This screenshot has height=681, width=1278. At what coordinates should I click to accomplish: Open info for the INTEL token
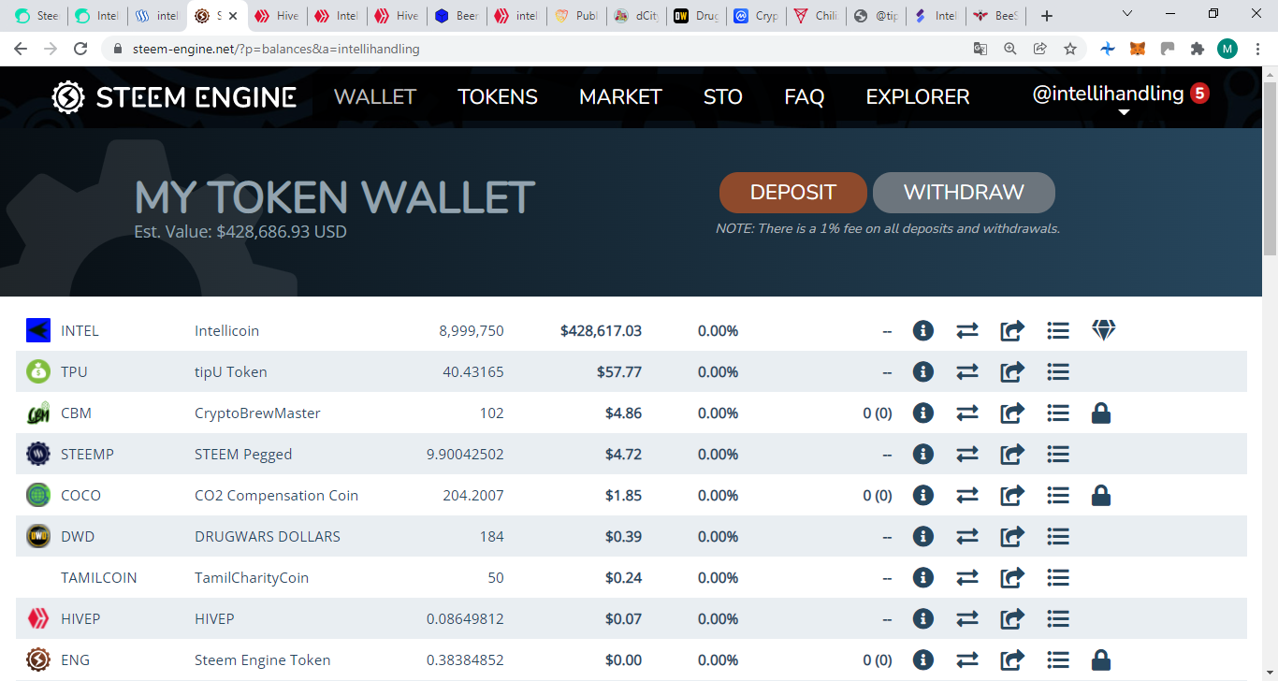pos(923,330)
